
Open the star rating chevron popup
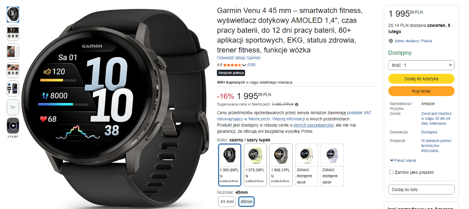pos(244,65)
